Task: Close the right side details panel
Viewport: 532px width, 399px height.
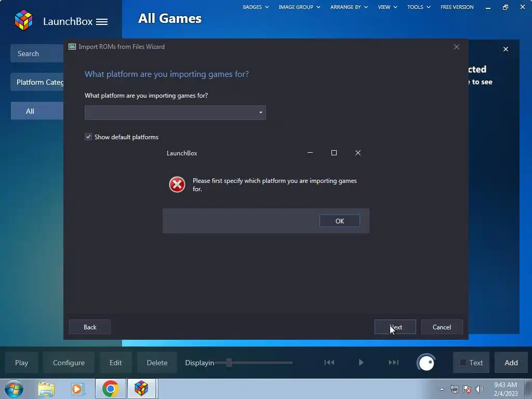Action: [x=506, y=49]
